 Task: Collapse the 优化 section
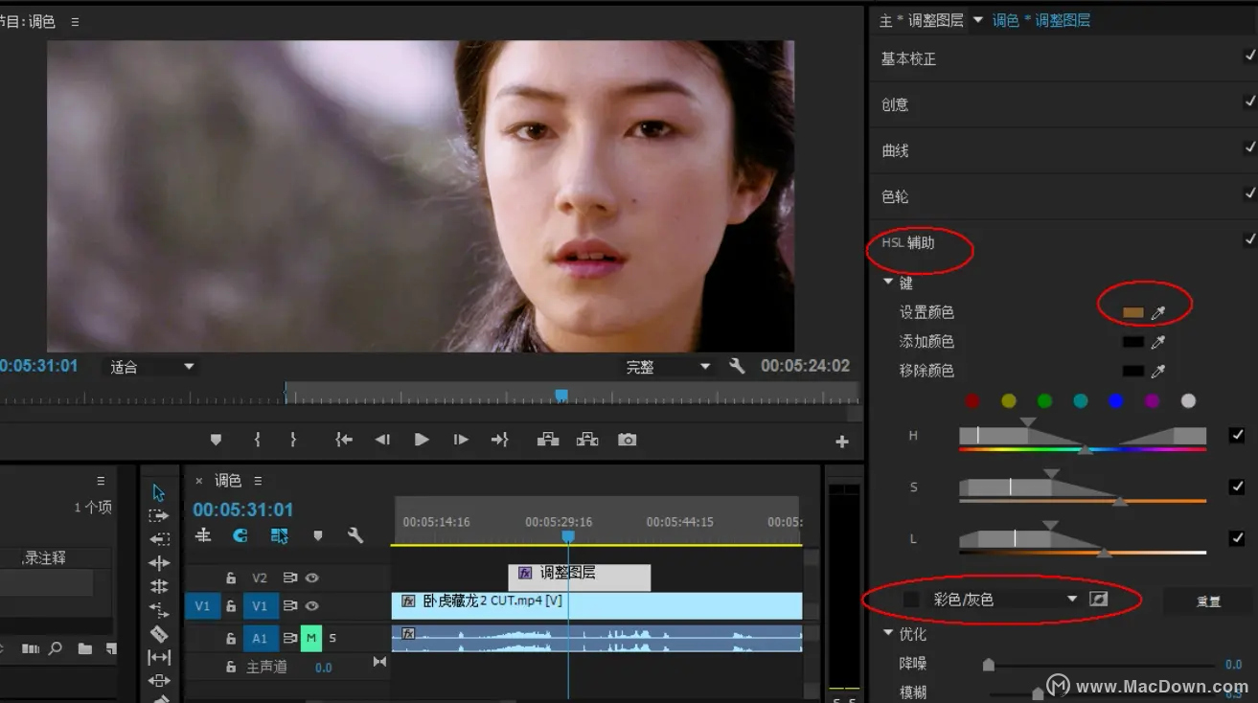888,633
